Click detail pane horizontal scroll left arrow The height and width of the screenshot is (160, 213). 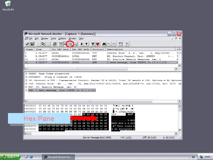(x=26, y=101)
